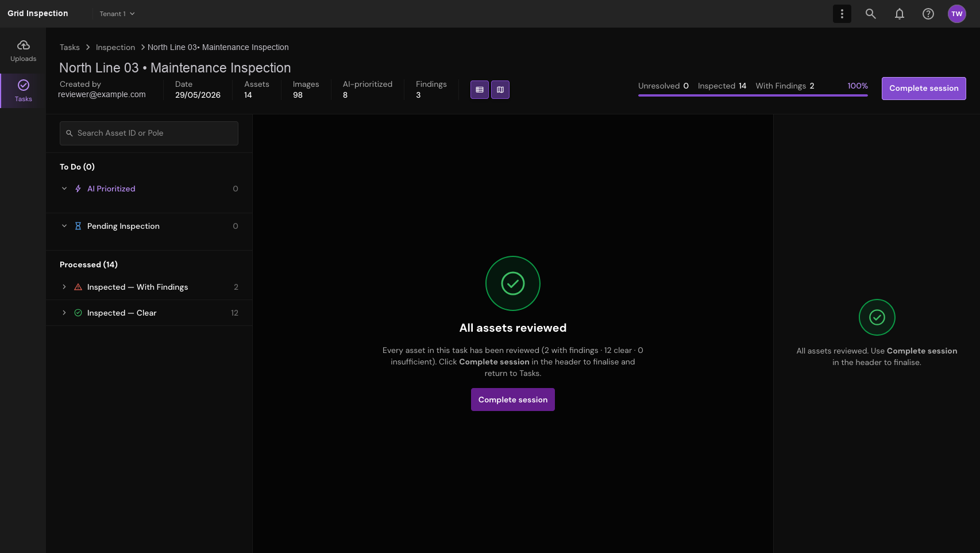Click the Inspected 14 counter
Screen dimensions: 980x553
722,86
